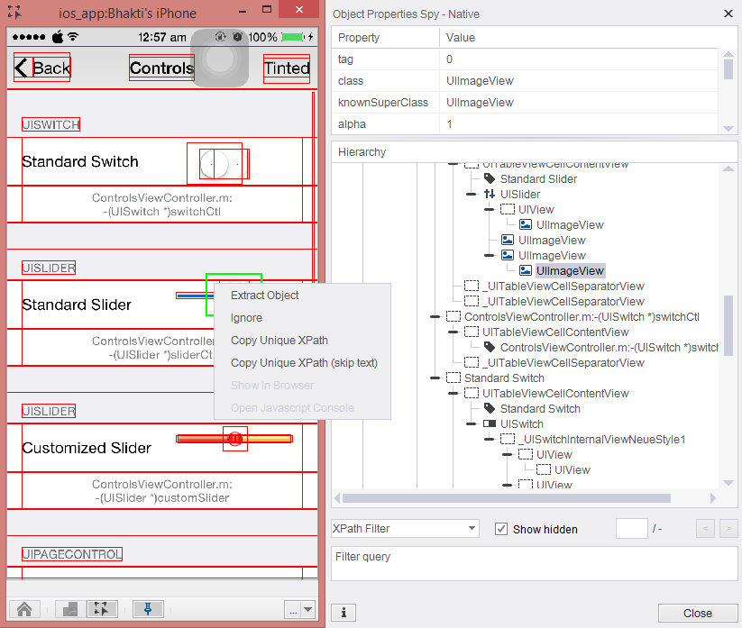
Task: Select Copy Unique XPath menu entry
Action: pos(279,341)
